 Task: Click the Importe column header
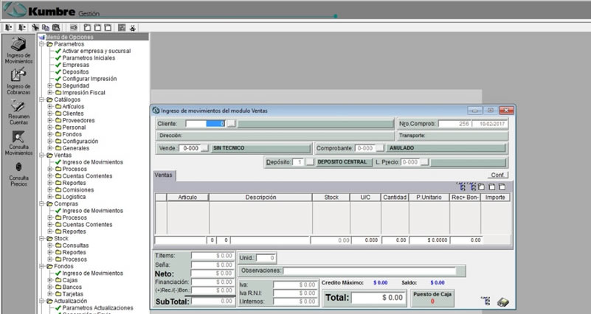click(x=495, y=198)
